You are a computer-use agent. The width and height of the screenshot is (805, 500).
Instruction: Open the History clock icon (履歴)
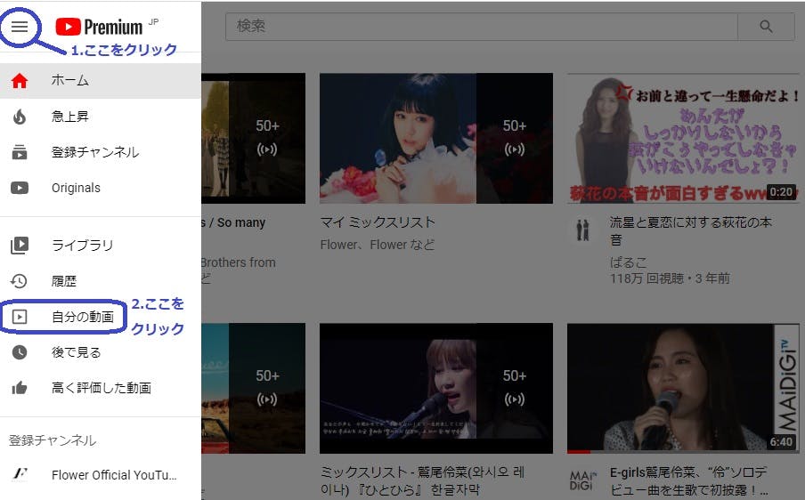[20, 281]
